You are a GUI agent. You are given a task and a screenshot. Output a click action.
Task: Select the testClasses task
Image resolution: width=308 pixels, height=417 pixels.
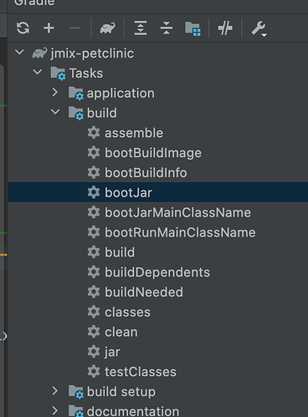pyautogui.click(x=158, y=372)
